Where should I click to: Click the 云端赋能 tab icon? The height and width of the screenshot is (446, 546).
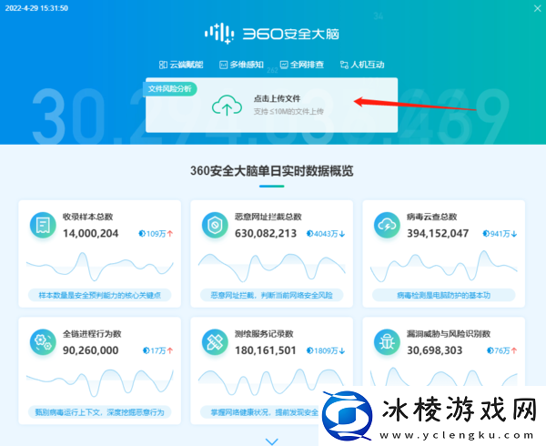pyautogui.click(x=163, y=65)
